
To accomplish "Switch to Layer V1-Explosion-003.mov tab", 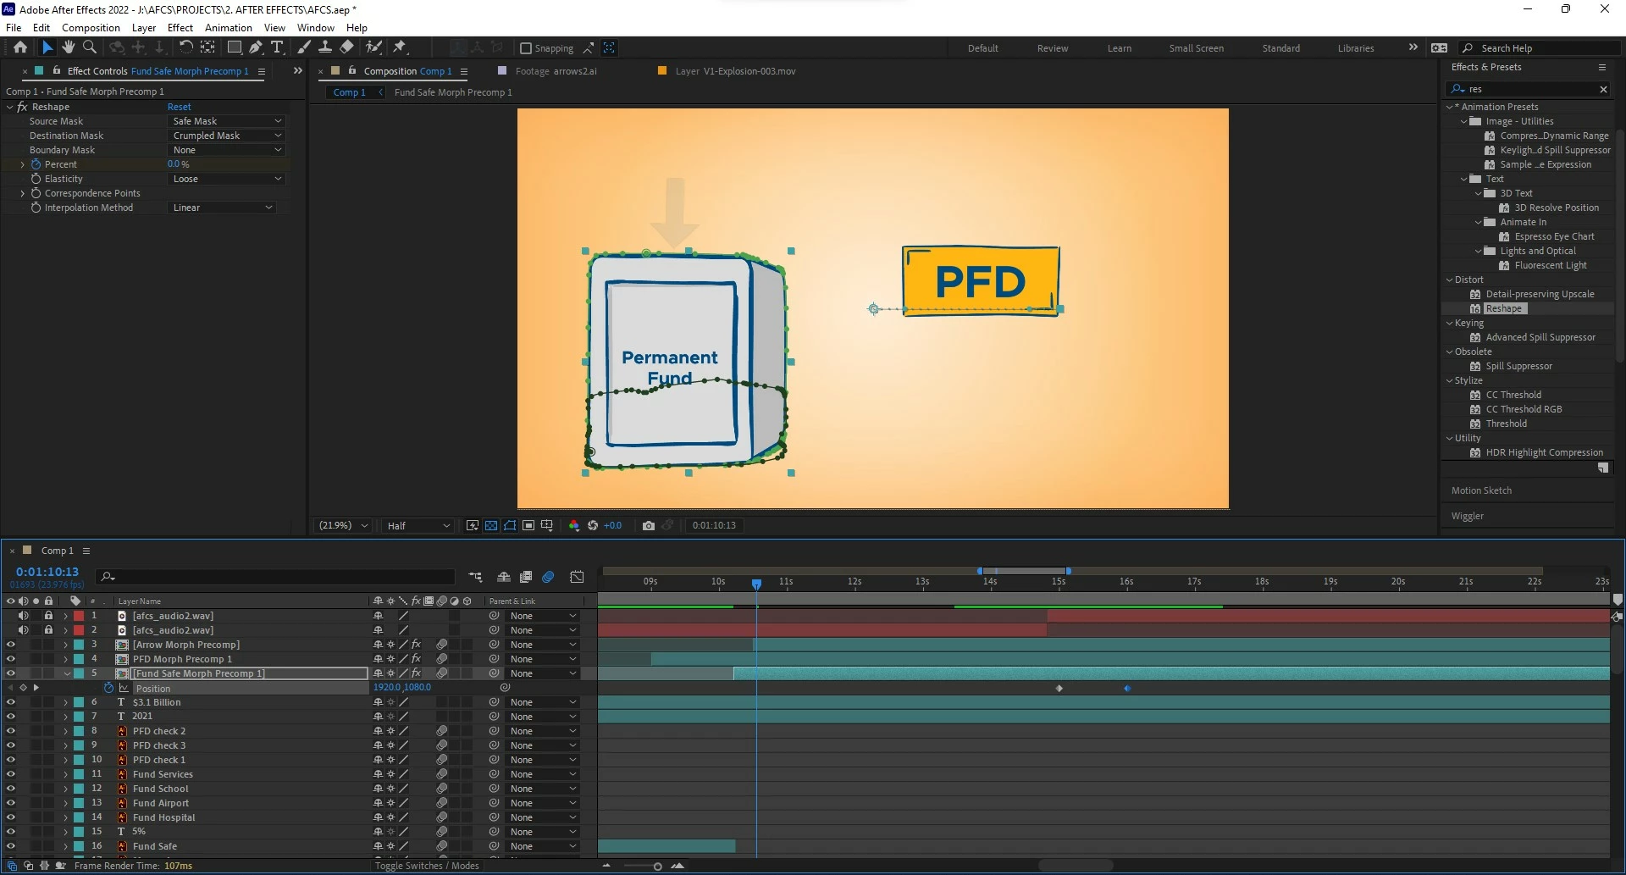I will coord(735,71).
